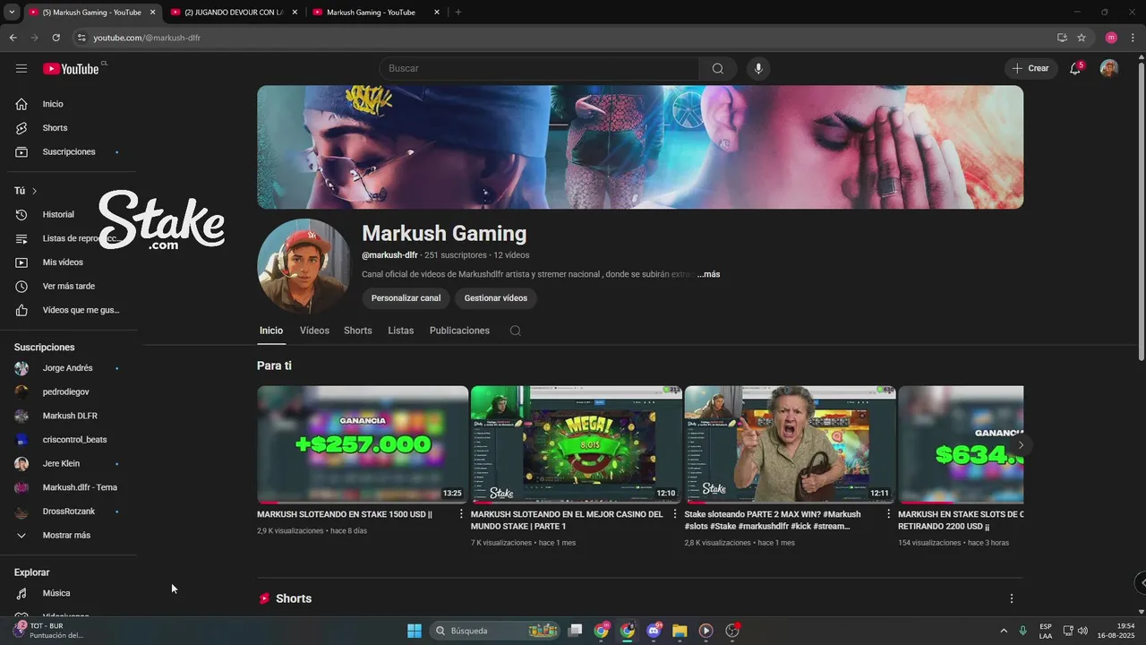This screenshot has width=1146, height=645.
Task: Go back in Chrome
Action: 13,38
